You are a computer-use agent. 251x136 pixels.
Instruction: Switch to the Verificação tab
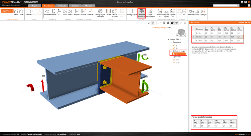[x=62, y=6]
